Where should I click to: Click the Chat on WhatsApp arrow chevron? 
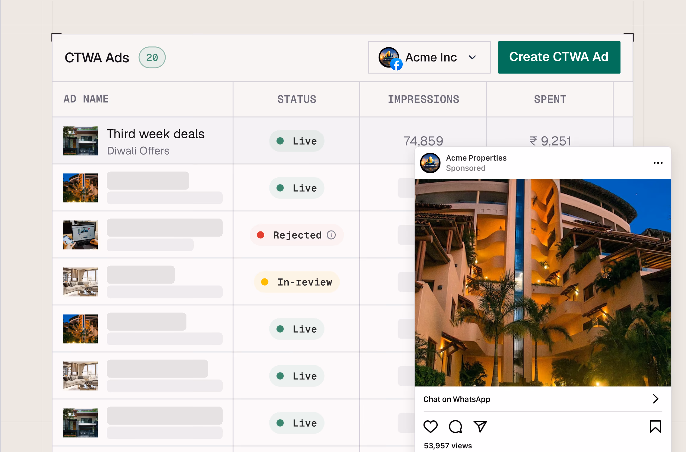(655, 399)
